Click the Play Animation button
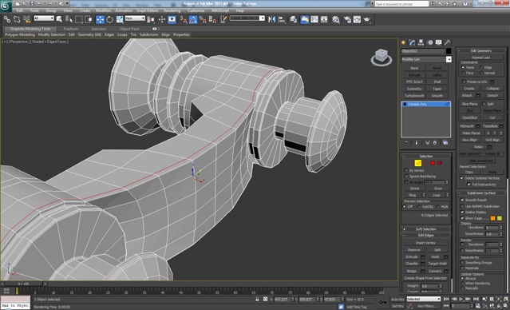This screenshot has width=510, height=310. tap(461, 299)
